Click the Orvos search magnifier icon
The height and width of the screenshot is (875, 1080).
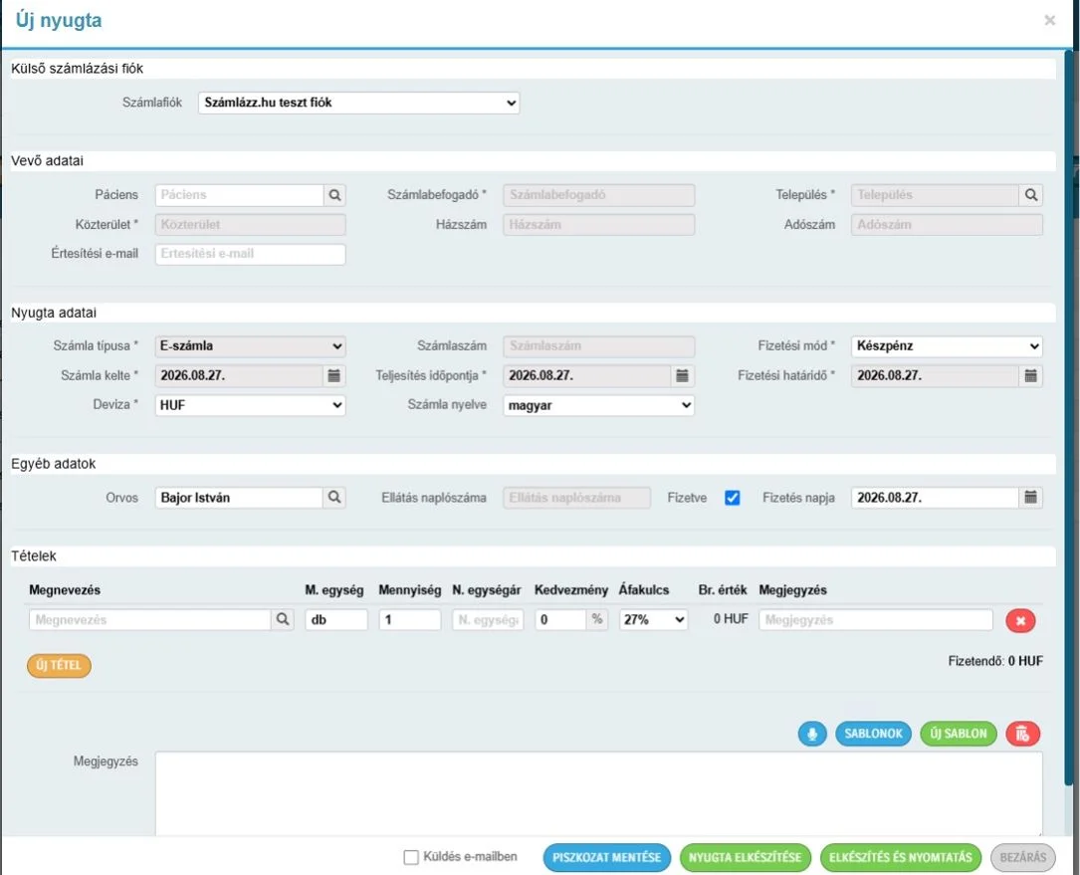pos(334,498)
